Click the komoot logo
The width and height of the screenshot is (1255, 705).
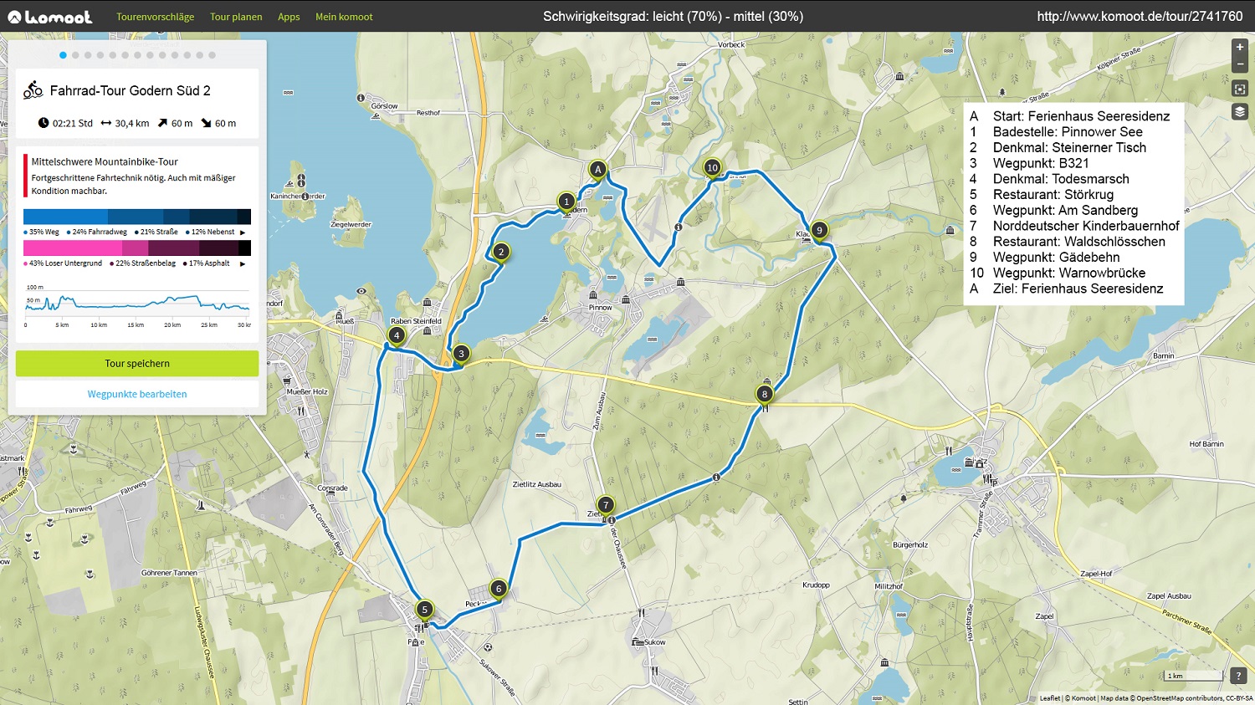49,17
